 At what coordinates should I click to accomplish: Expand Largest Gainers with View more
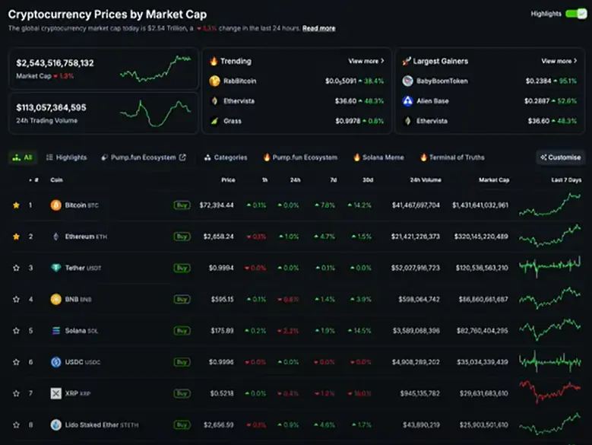click(559, 61)
